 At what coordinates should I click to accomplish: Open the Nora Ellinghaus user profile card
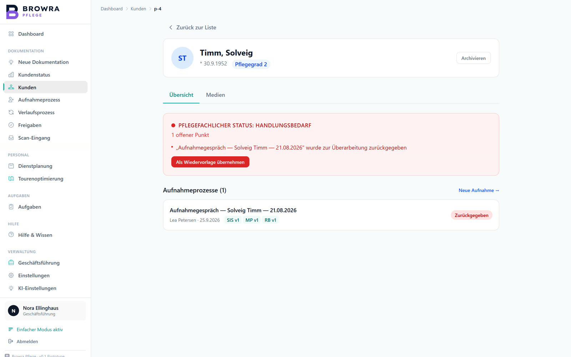click(x=45, y=311)
